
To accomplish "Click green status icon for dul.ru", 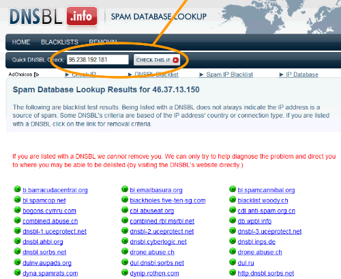I will pyautogui.click(x=233, y=262).
